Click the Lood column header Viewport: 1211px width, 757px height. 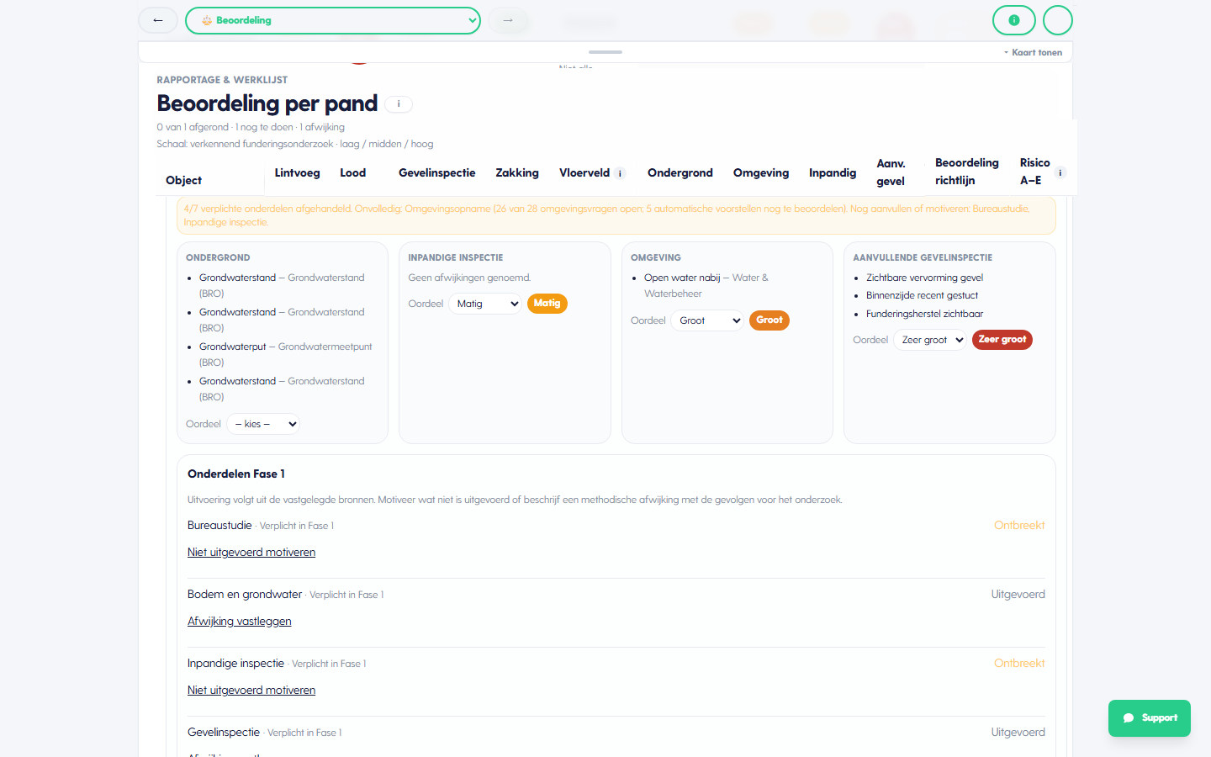click(x=353, y=172)
